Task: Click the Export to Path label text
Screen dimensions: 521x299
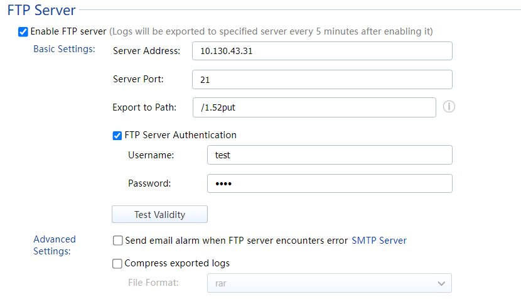Action: point(144,107)
